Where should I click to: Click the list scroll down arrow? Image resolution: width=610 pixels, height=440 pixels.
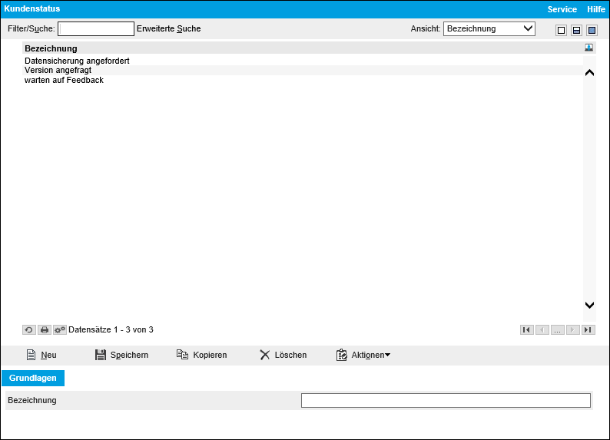[x=589, y=305]
